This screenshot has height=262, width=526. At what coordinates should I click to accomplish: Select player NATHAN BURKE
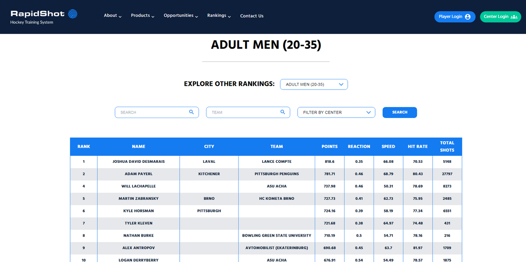(139, 235)
